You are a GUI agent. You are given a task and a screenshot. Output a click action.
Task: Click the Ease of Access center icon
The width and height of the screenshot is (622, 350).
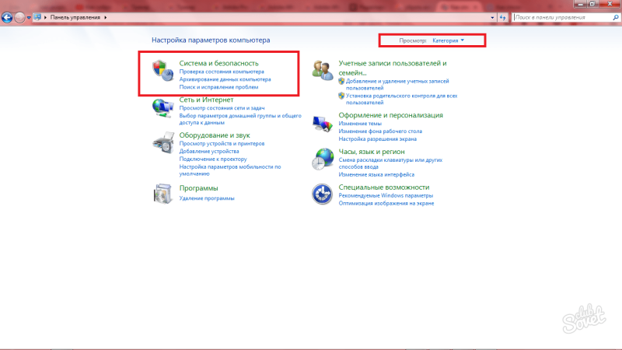click(x=322, y=194)
